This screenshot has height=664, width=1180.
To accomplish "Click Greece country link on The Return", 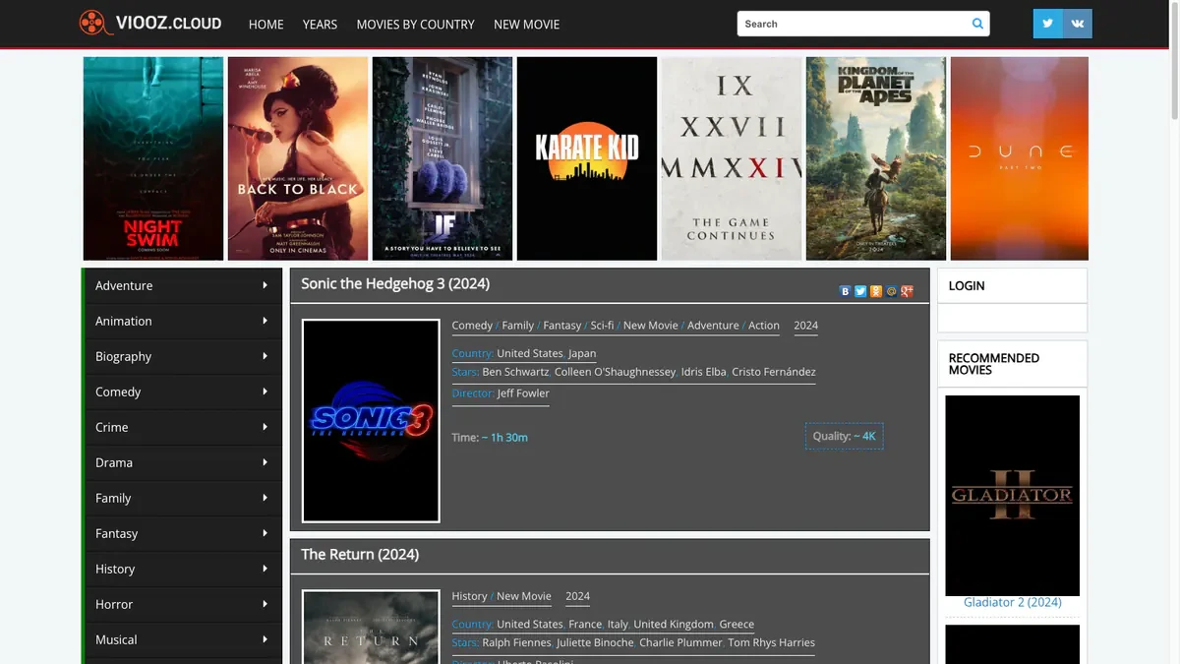I will point(737,625).
